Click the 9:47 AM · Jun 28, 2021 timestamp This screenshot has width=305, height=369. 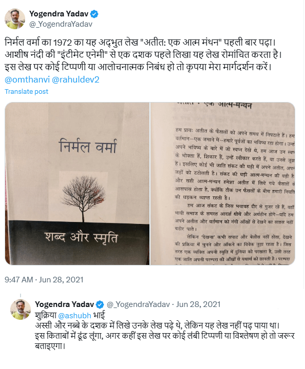point(44,280)
